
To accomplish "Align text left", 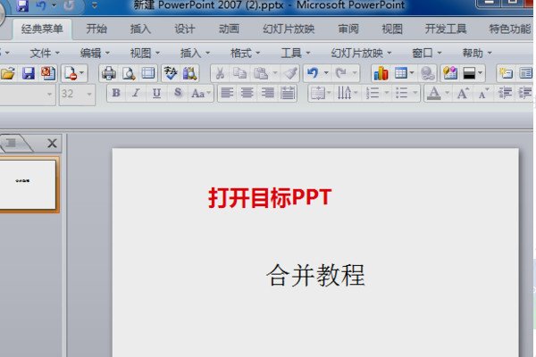I will pos(227,93).
